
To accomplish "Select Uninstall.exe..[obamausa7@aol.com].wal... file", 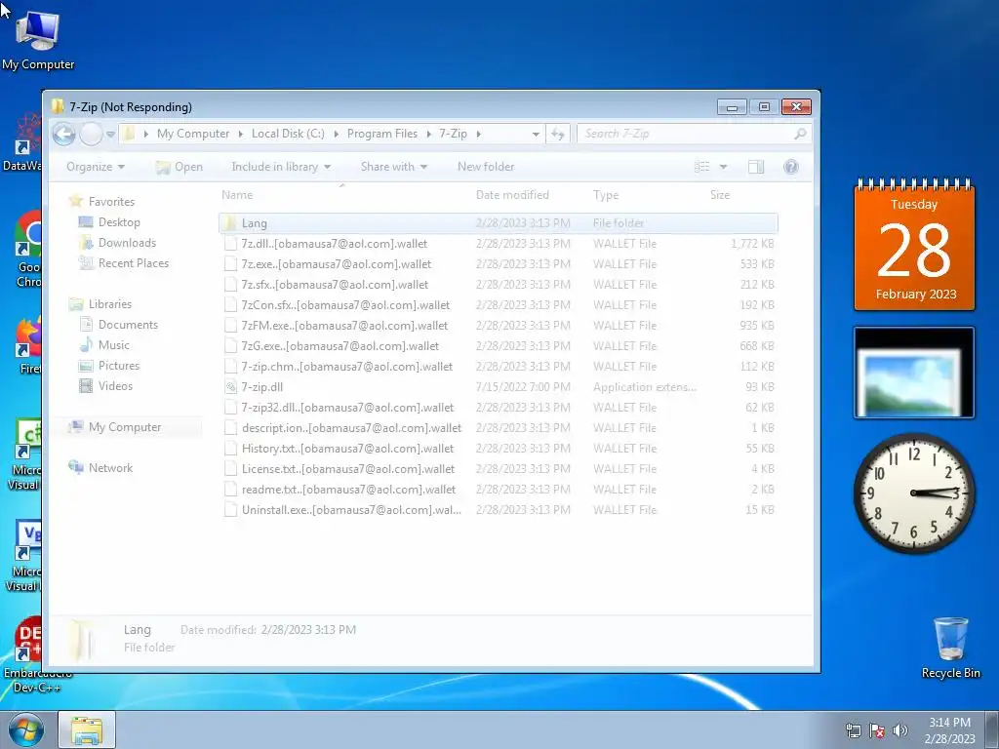I will pyautogui.click(x=499, y=509).
